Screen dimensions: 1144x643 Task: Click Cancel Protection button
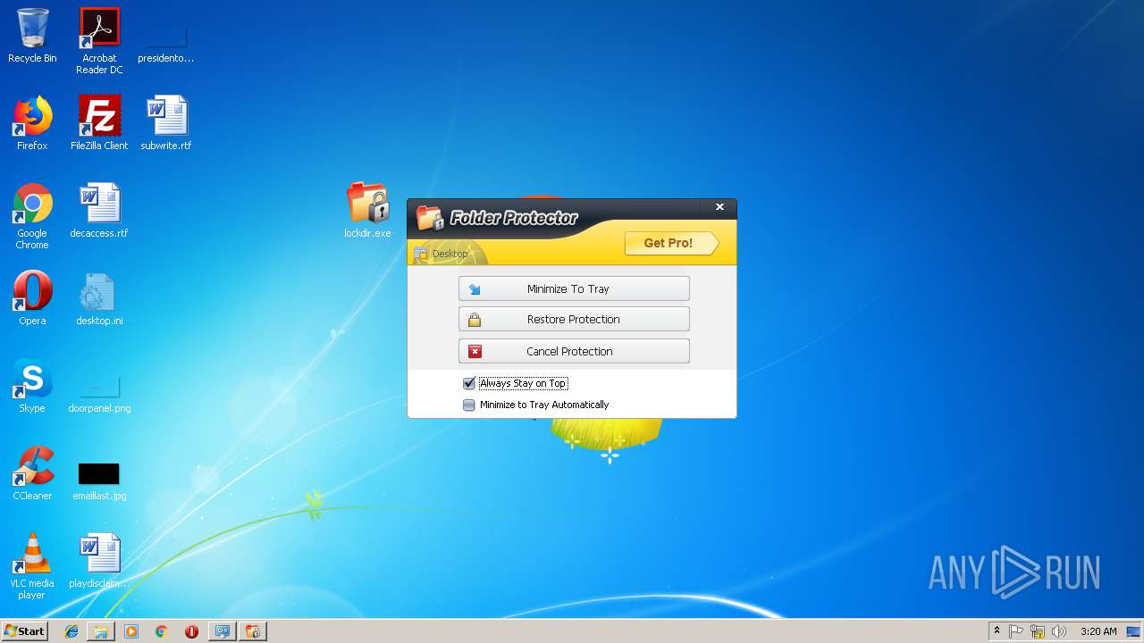point(574,351)
